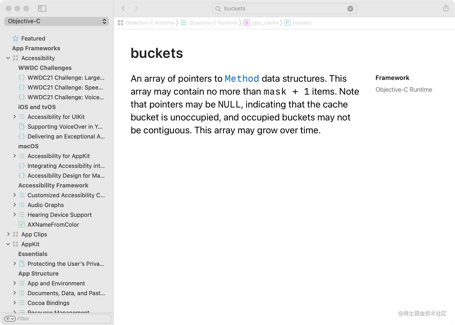
Task: Click the search field containing buckets
Action: tap(284, 8)
